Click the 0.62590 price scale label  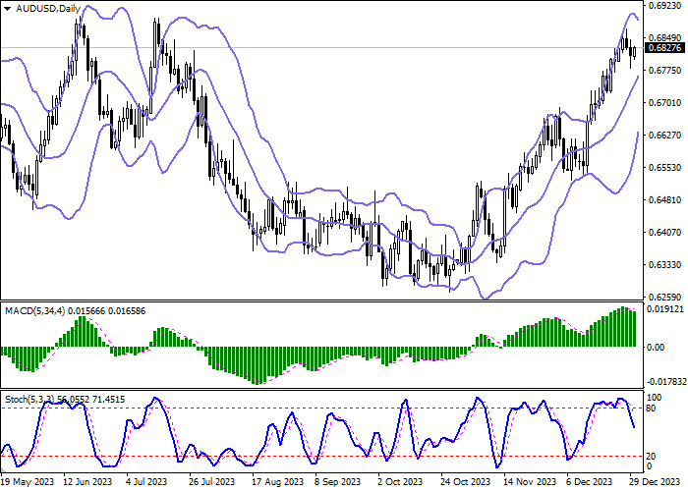click(x=665, y=297)
